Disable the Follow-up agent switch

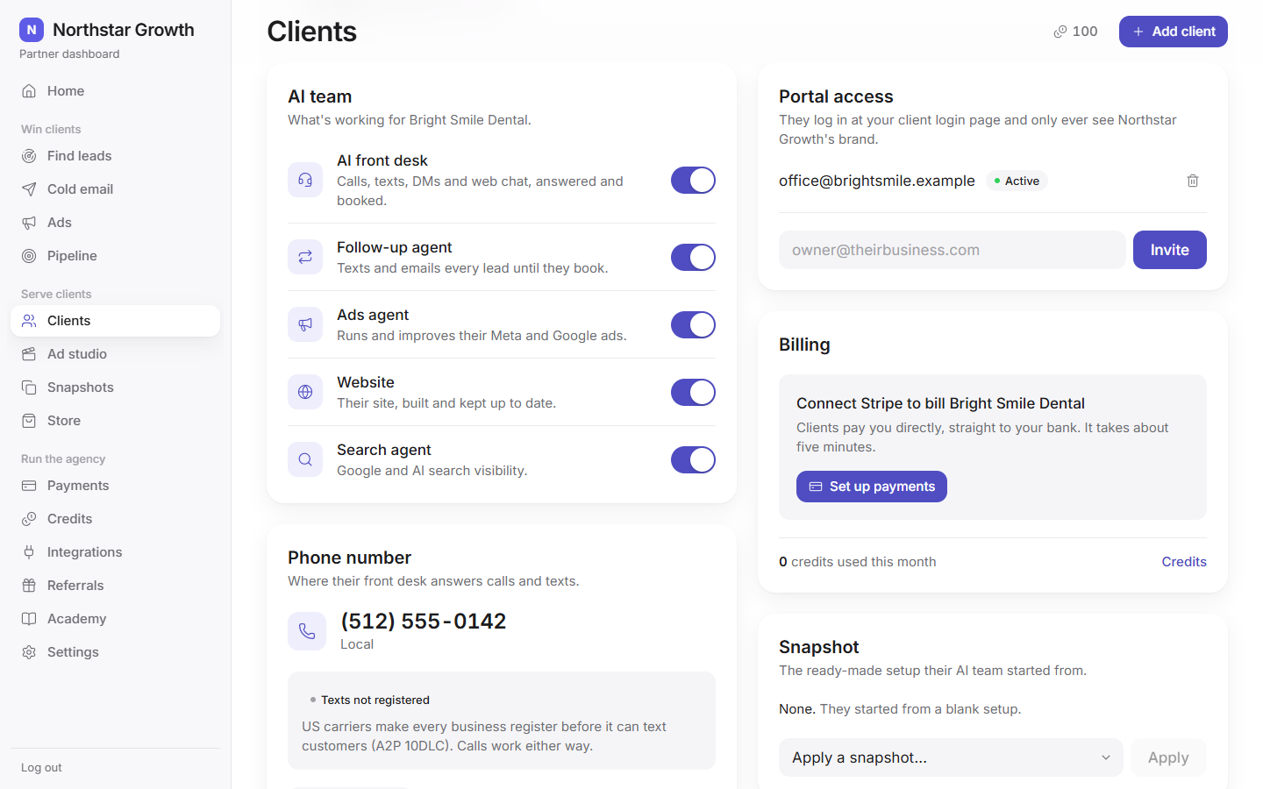point(693,258)
